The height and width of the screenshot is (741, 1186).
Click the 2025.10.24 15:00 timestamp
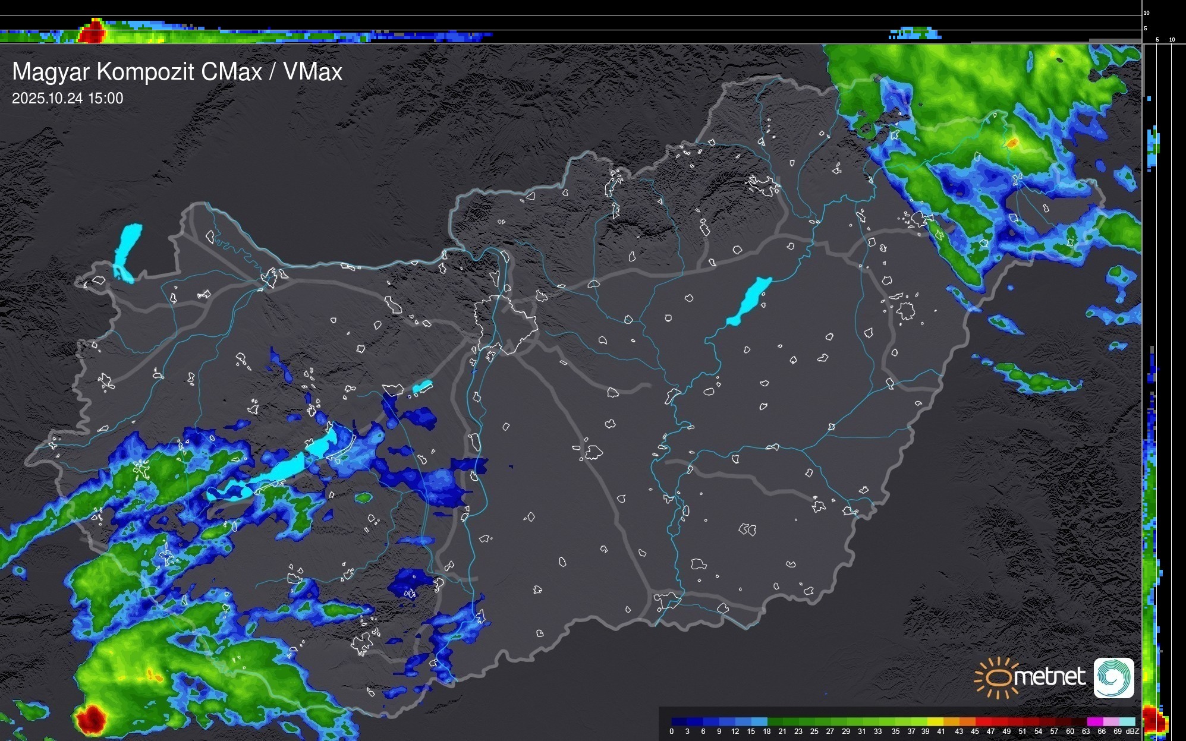(67, 99)
